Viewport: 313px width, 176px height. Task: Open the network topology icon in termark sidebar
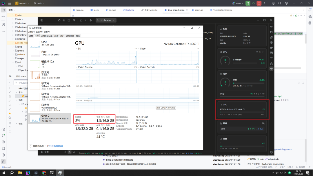[271, 63]
